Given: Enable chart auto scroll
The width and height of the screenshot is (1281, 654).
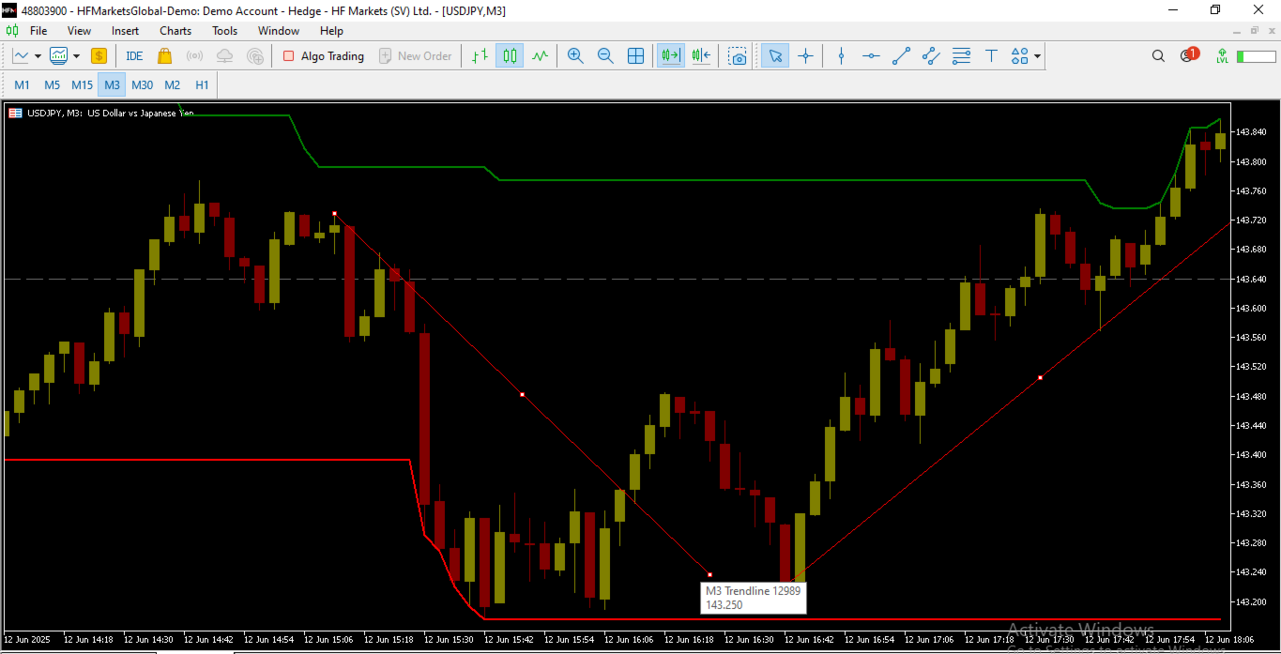Looking at the screenshot, I should (x=669, y=55).
